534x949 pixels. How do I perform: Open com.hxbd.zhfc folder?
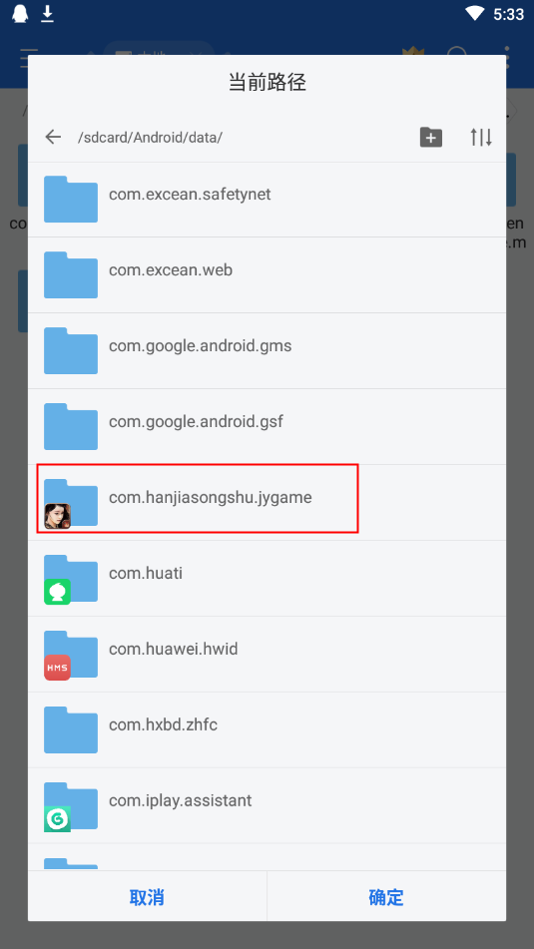tap(267, 730)
